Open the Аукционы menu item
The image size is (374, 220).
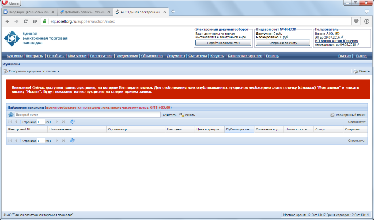point(14,56)
